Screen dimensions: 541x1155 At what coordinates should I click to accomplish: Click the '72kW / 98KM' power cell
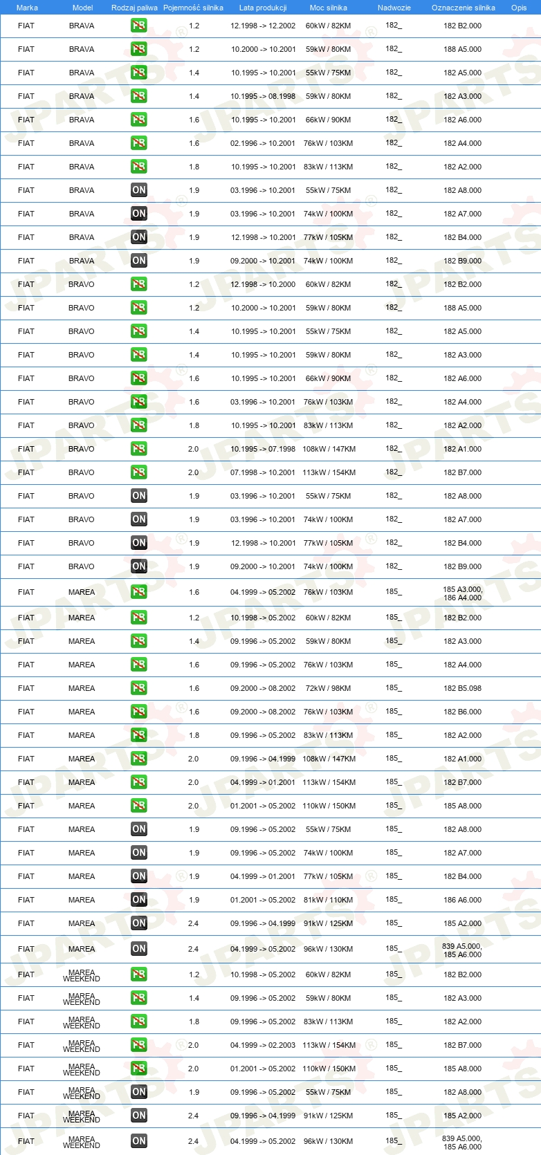click(x=329, y=688)
